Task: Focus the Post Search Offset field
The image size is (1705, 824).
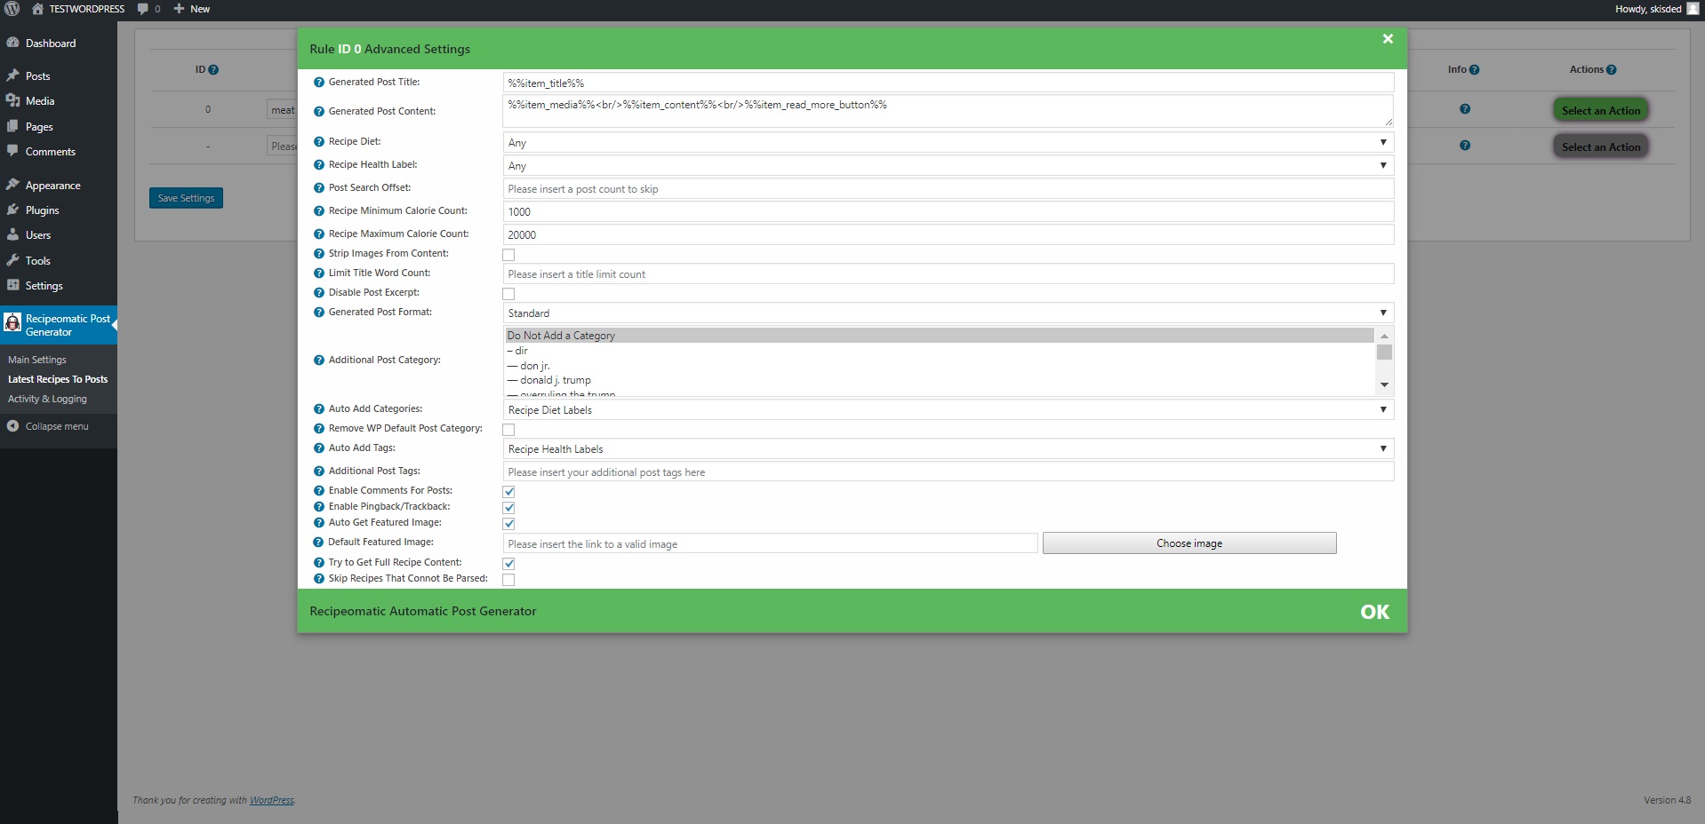Action: [948, 189]
